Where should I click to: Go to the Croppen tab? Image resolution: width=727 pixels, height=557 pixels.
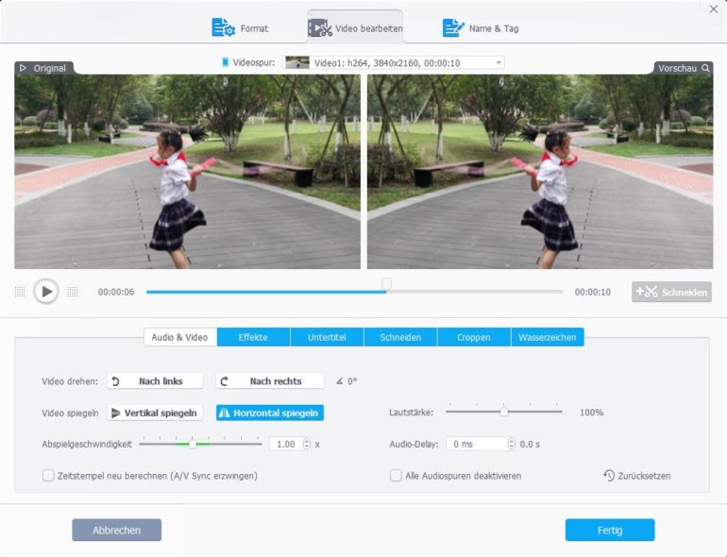(474, 337)
